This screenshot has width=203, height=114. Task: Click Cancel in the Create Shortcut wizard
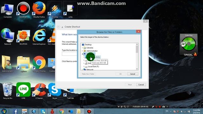[141, 85]
